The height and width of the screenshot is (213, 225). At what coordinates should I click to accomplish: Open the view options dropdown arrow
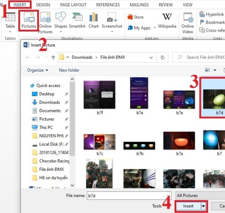coord(215,70)
